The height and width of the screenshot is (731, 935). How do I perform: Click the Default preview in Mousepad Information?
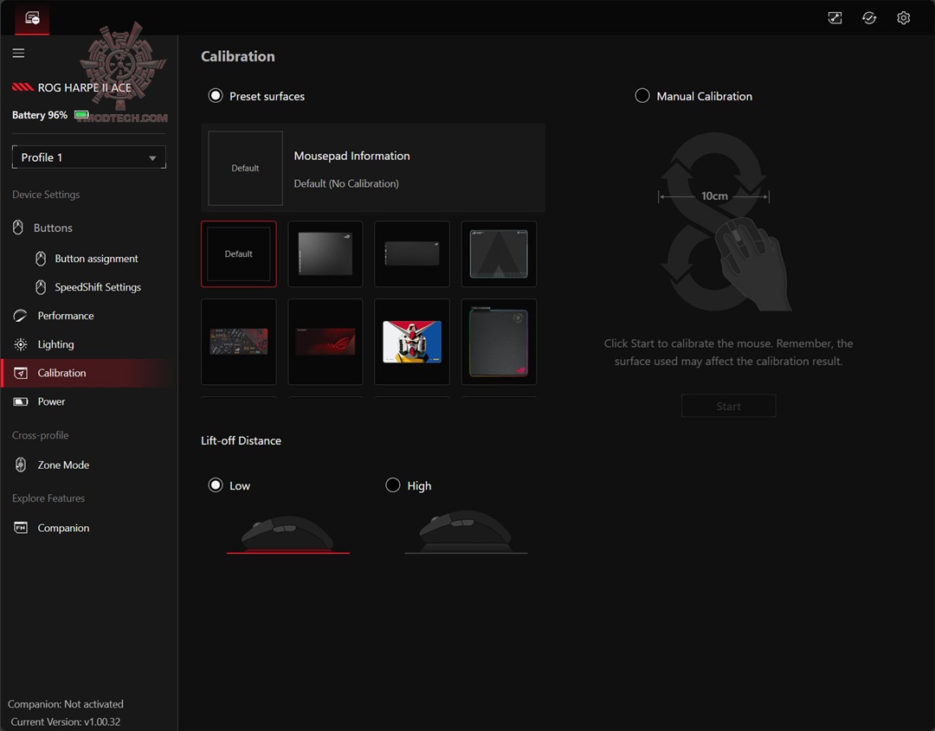245,168
